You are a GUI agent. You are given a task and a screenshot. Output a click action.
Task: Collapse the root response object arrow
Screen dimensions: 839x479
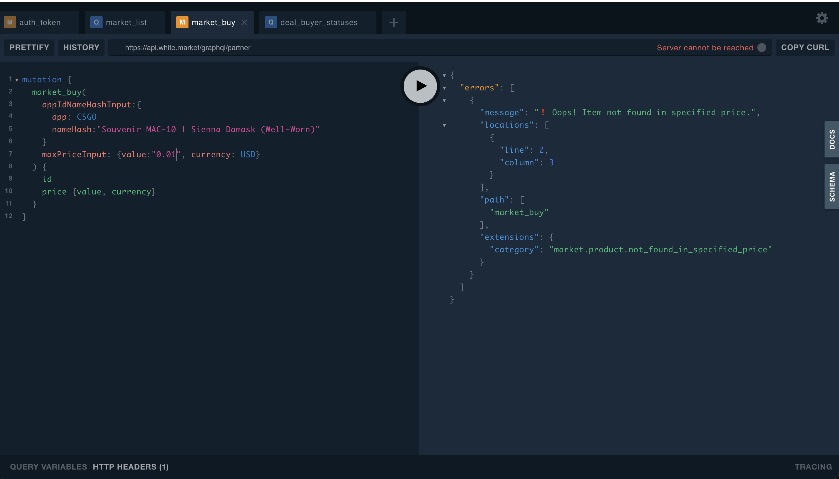tap(444, 76)
